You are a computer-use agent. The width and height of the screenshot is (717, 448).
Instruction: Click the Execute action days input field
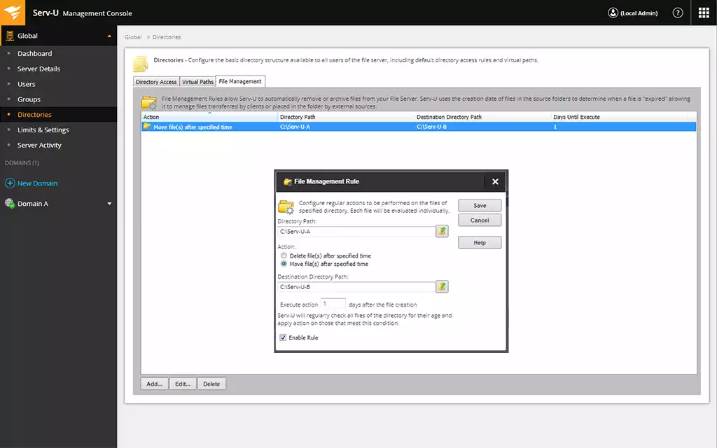pyautogui.click(x=334, y=302)
